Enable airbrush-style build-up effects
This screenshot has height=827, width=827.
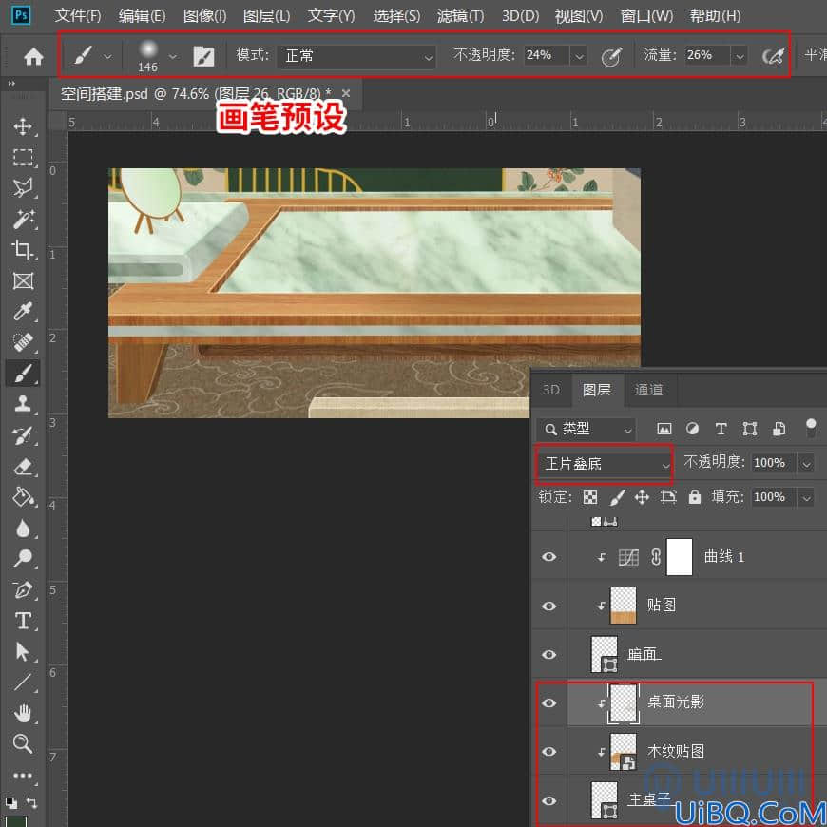[773, 56]
